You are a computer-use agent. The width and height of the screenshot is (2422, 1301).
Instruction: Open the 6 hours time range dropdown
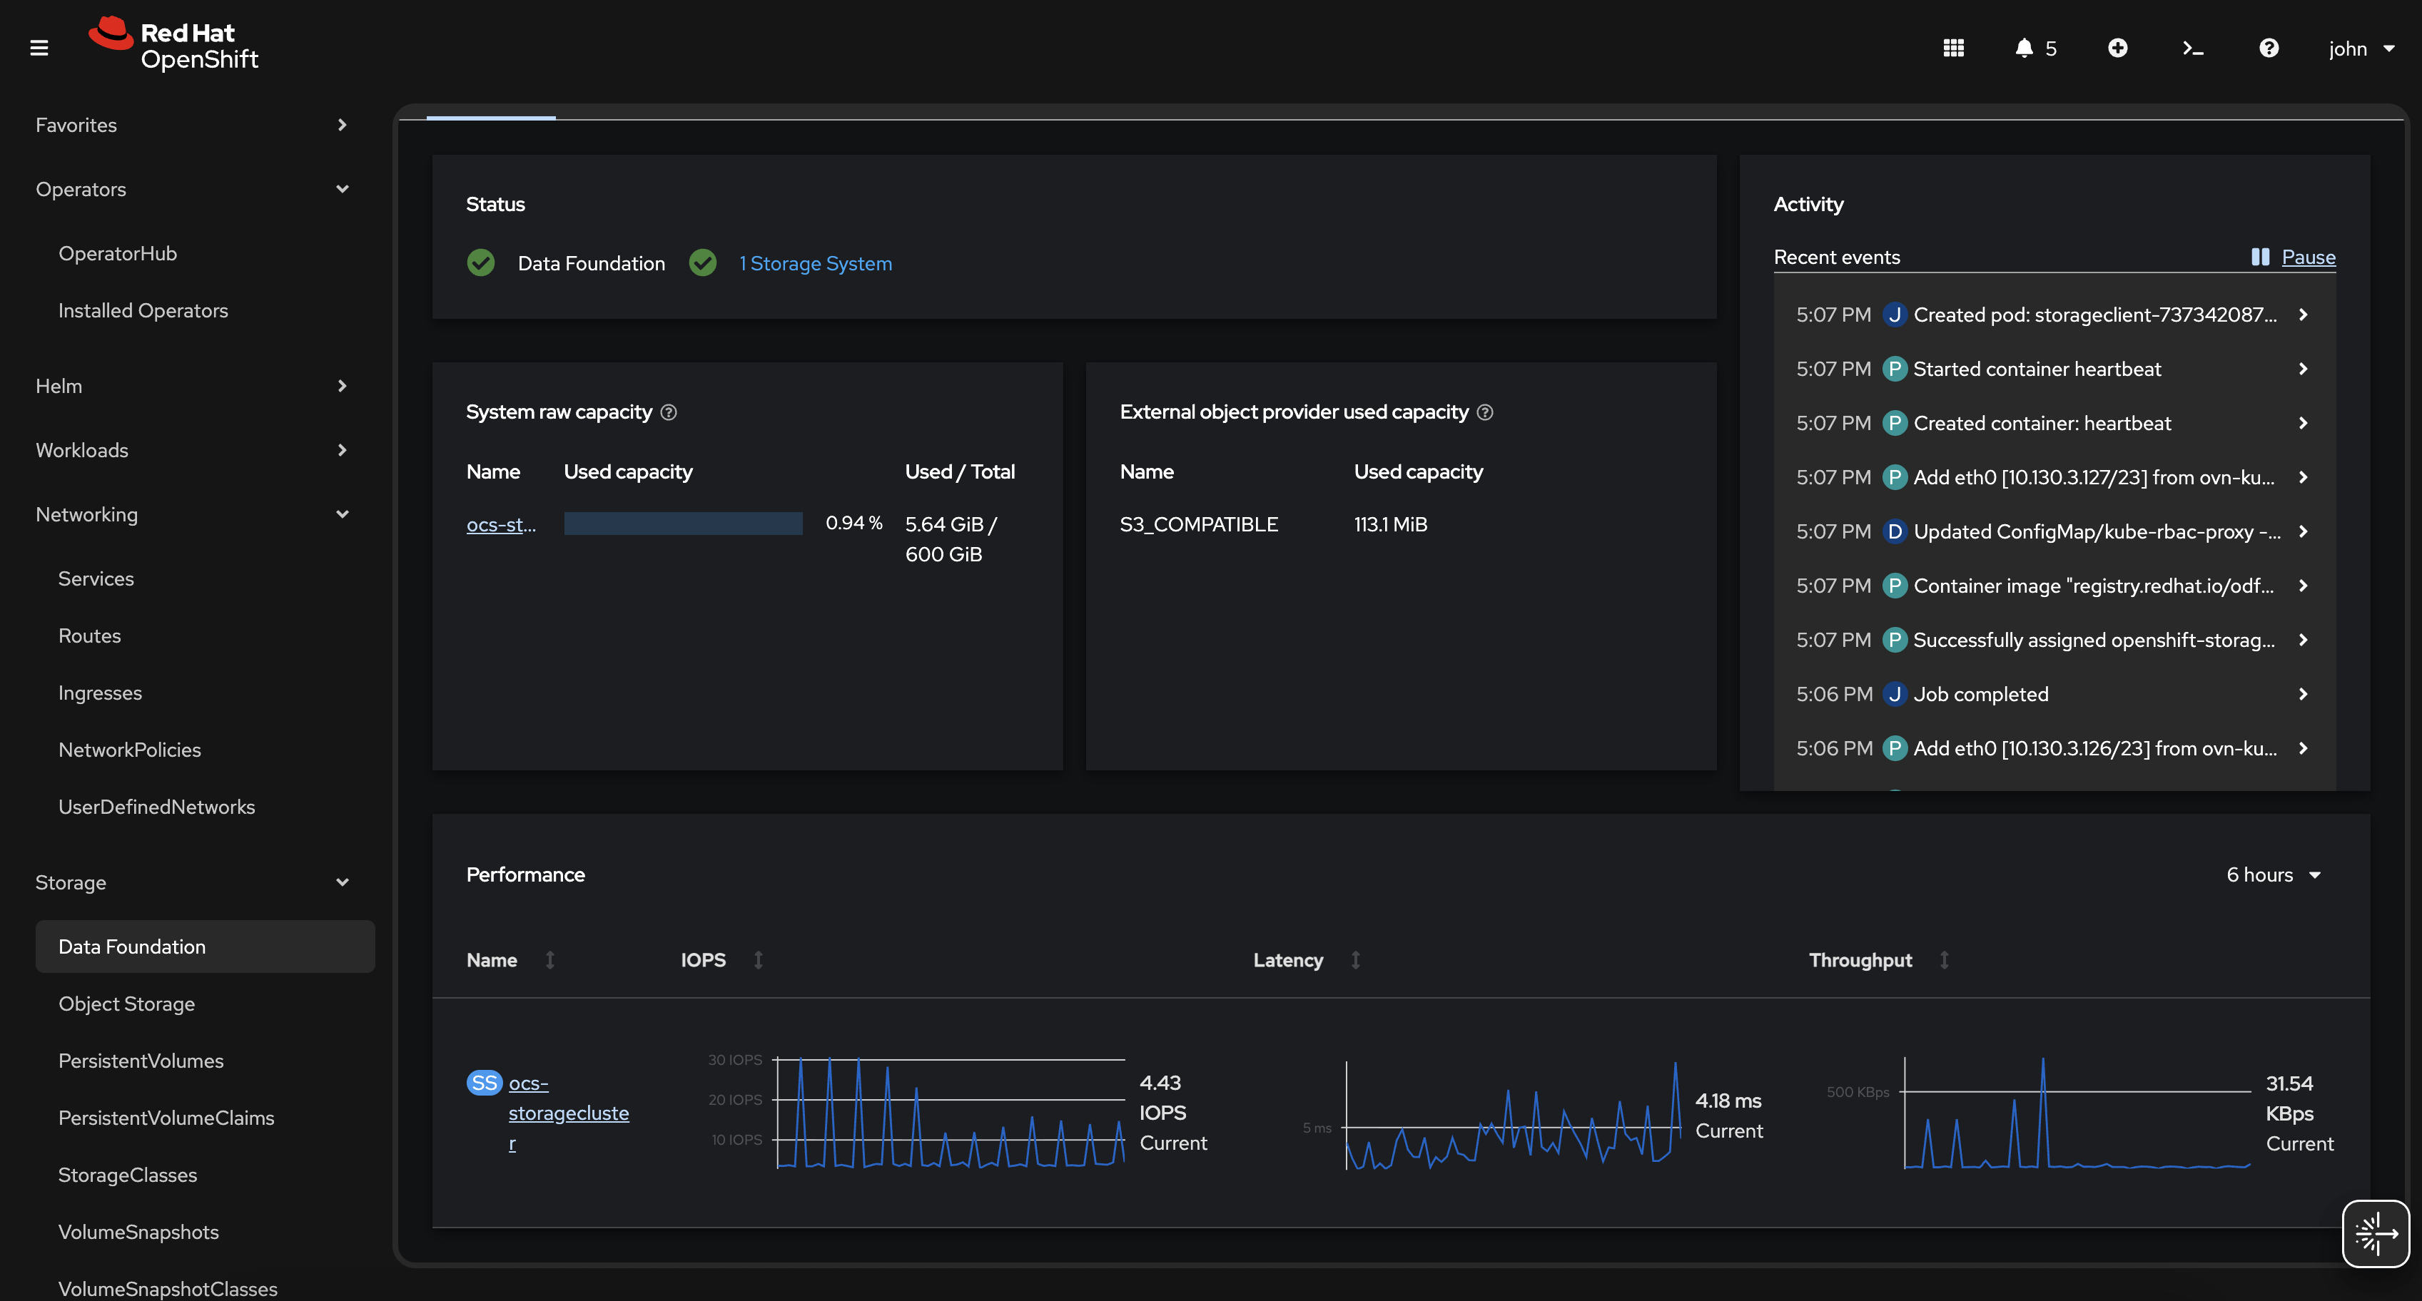click(2274, 874)
